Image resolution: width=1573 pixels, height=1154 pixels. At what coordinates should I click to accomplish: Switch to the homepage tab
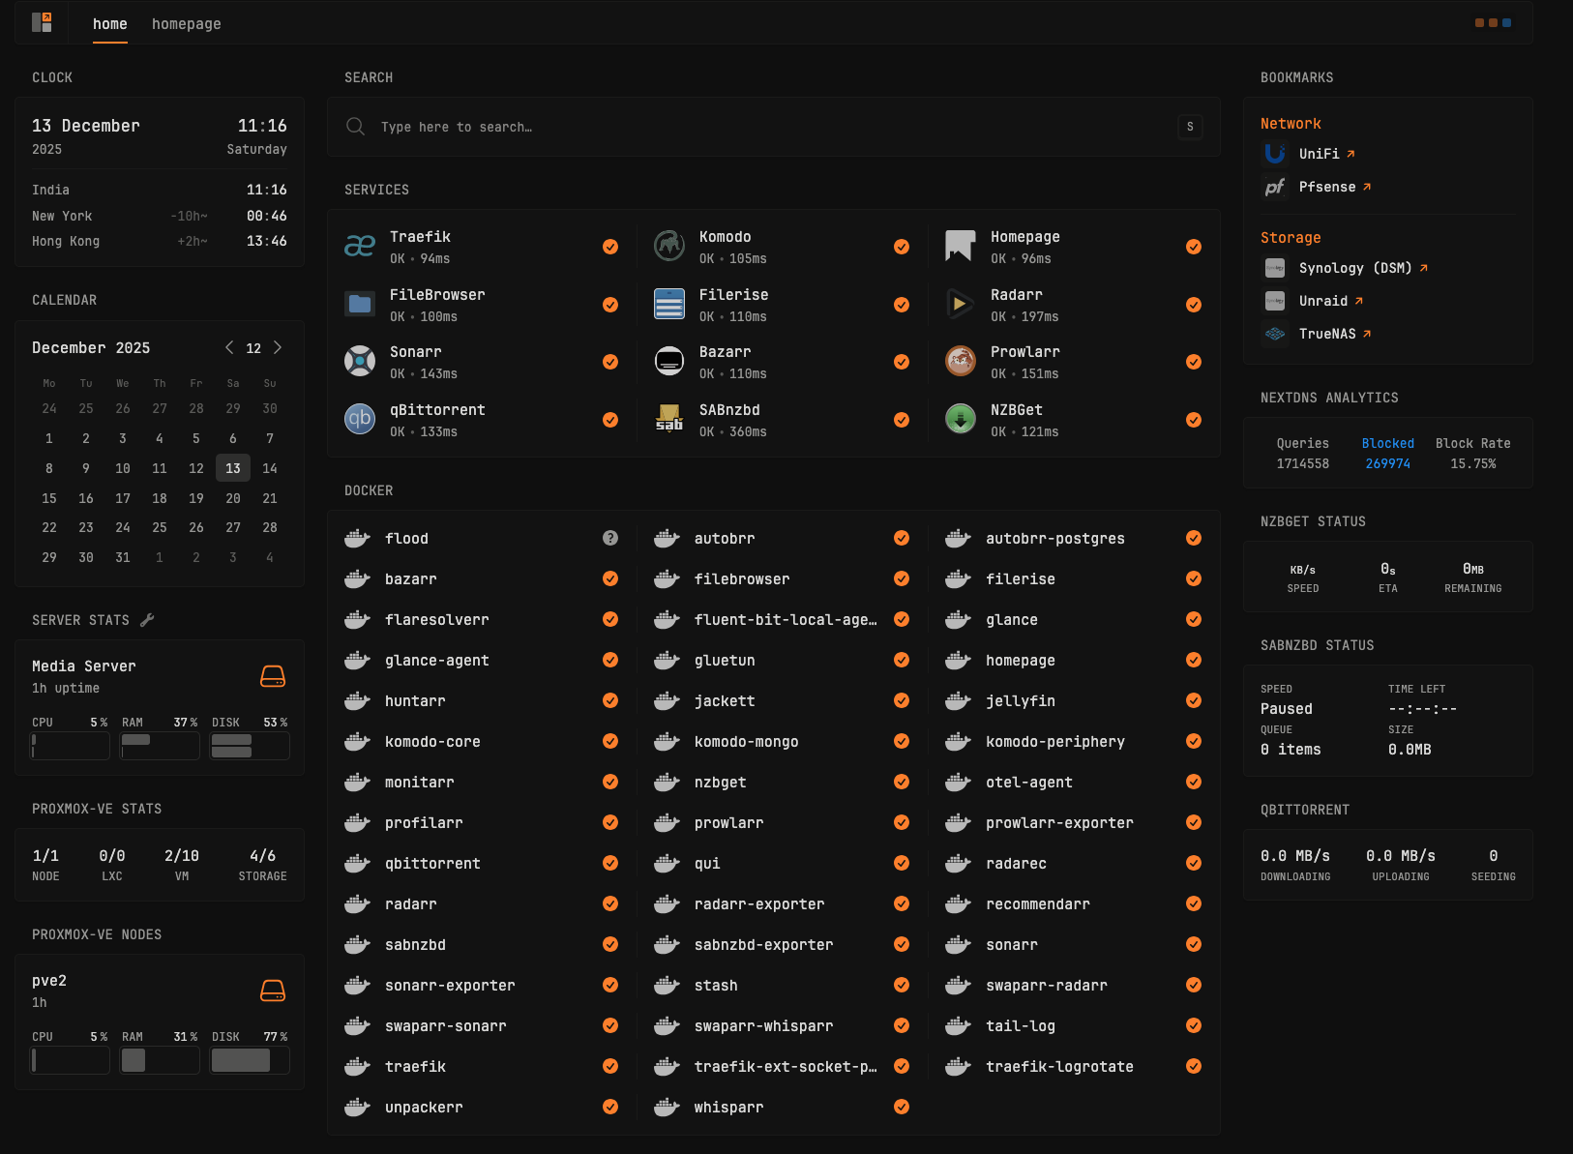tap(187, 23)
